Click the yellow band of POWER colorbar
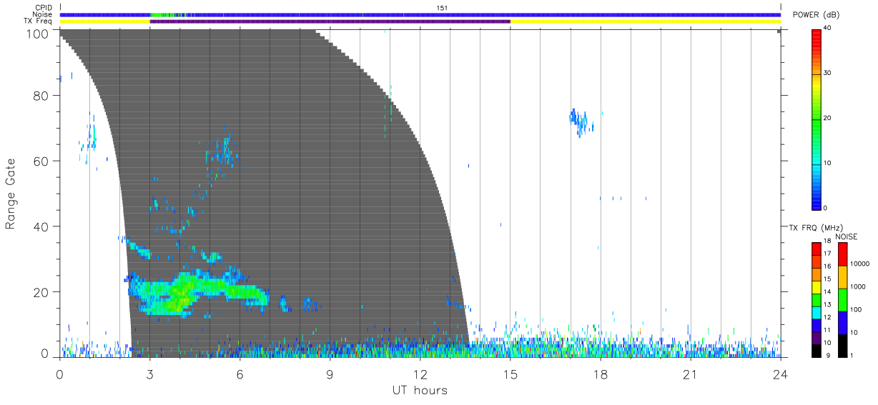This screenshot has width=878, height=405. click(x=817, y=86)
